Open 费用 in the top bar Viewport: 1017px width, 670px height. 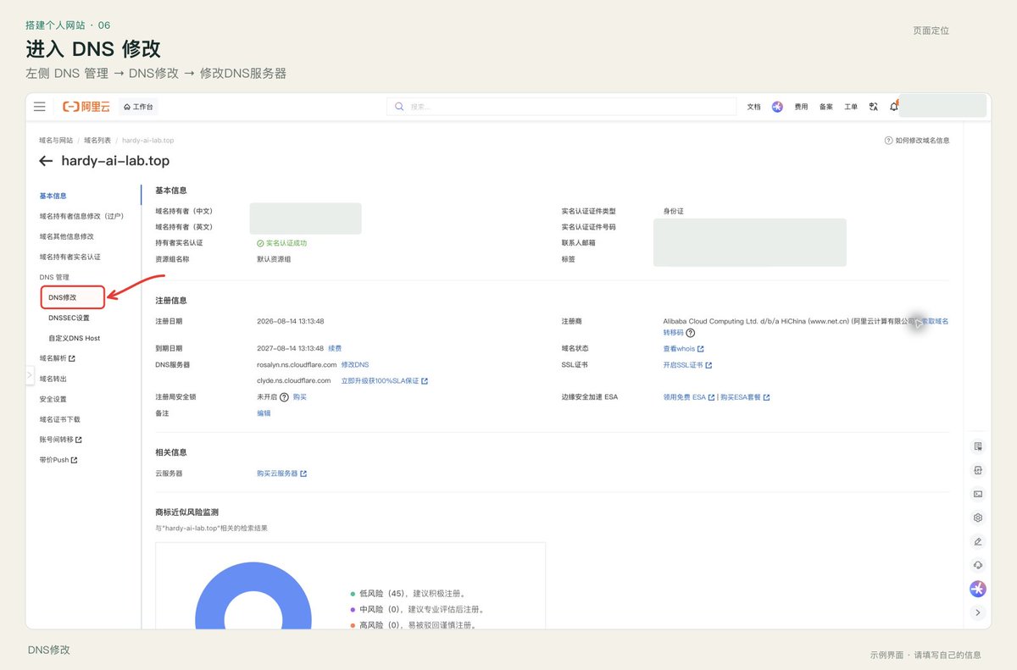pyautogui.click(x=801, y=107)
